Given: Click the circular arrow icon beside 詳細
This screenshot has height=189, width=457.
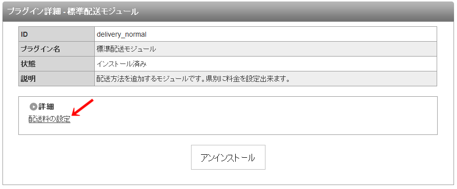Looking at the screenshot, I should 34,107.
